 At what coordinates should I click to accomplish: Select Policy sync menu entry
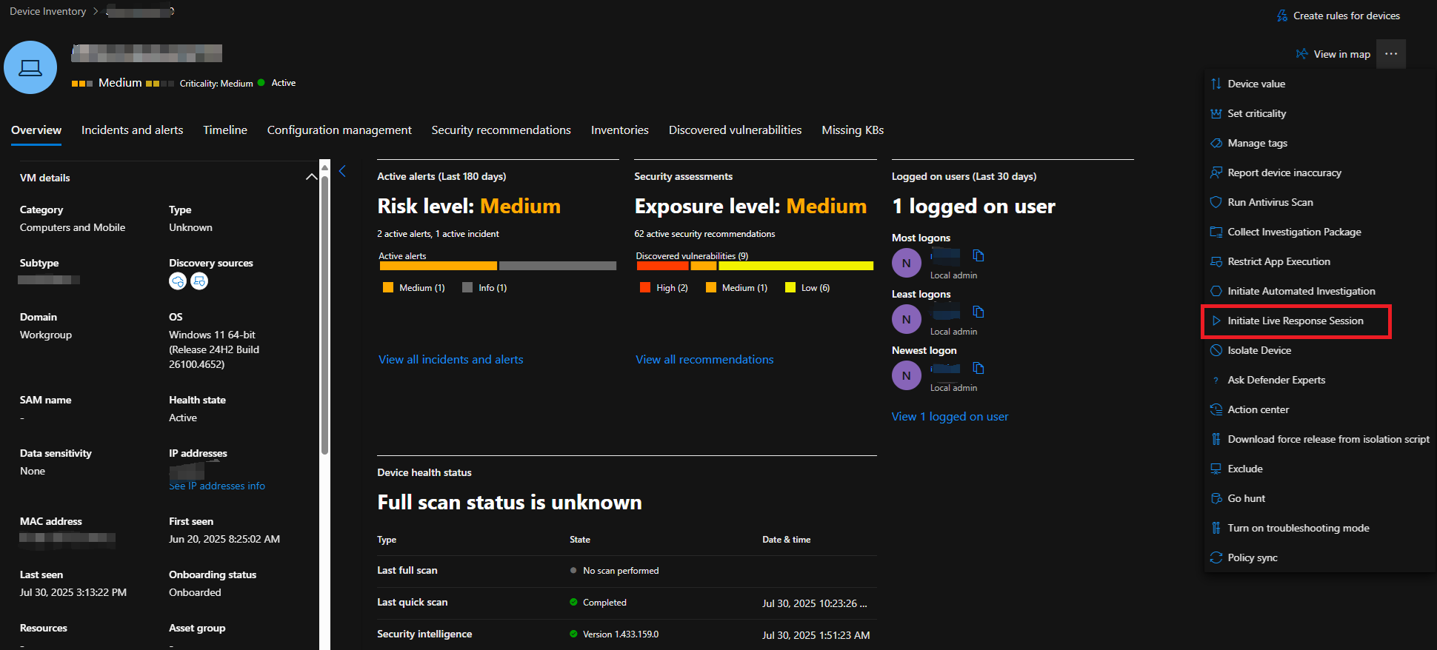(x=1318, y=557)
